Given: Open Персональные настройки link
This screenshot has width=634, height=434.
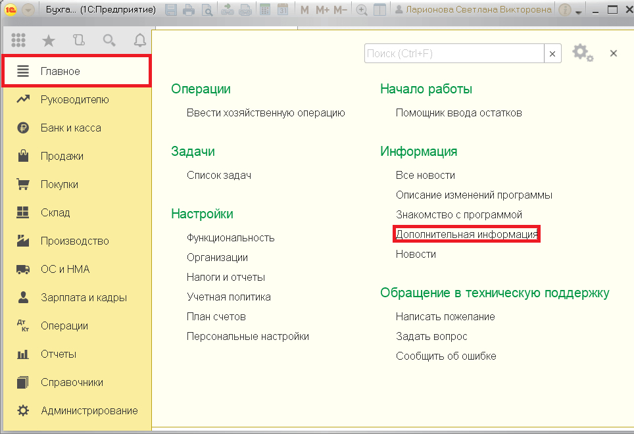Looking at the screenshot, I should tap(247, 337).
